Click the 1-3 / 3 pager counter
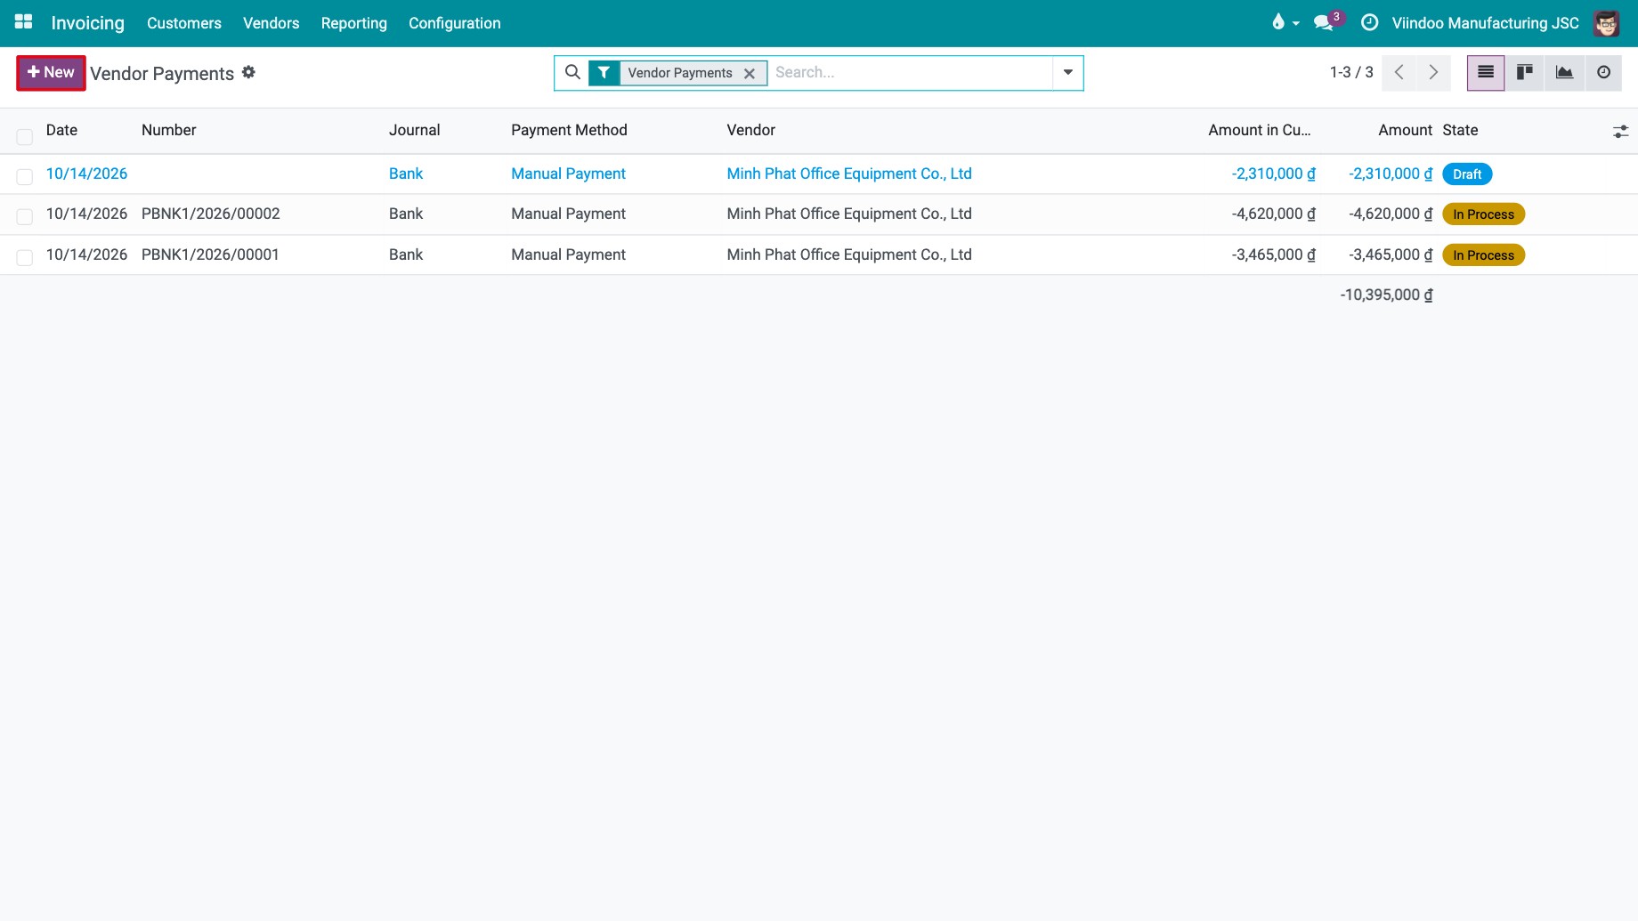Screen dimensions: 1638x921 pyautogui.click(x=1351, y=72)
